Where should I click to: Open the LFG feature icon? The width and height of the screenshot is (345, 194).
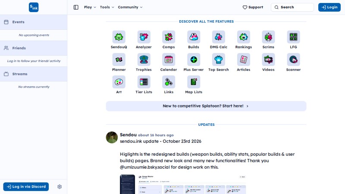coord(293,37)
